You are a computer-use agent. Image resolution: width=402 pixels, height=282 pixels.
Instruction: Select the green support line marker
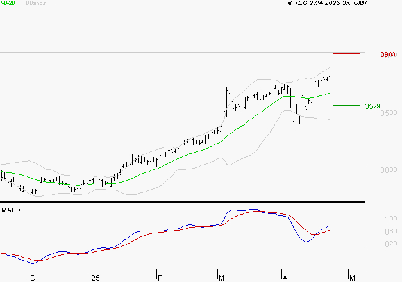pos(346,106)
